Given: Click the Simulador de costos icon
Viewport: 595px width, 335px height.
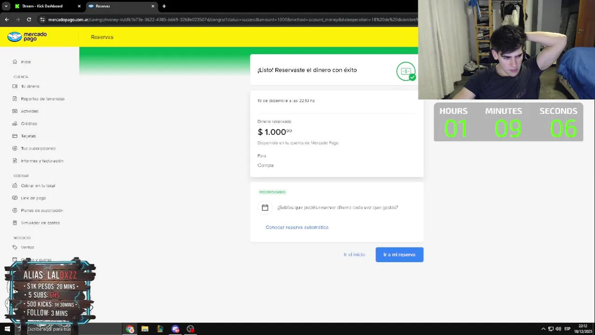Looking at the screenshot, I should pos(15,223).
